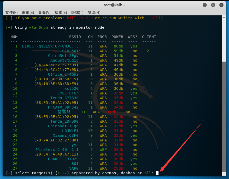Click the kill -9 PID text
Viewport: 229px width, 179px height.
tap(80, 18)
